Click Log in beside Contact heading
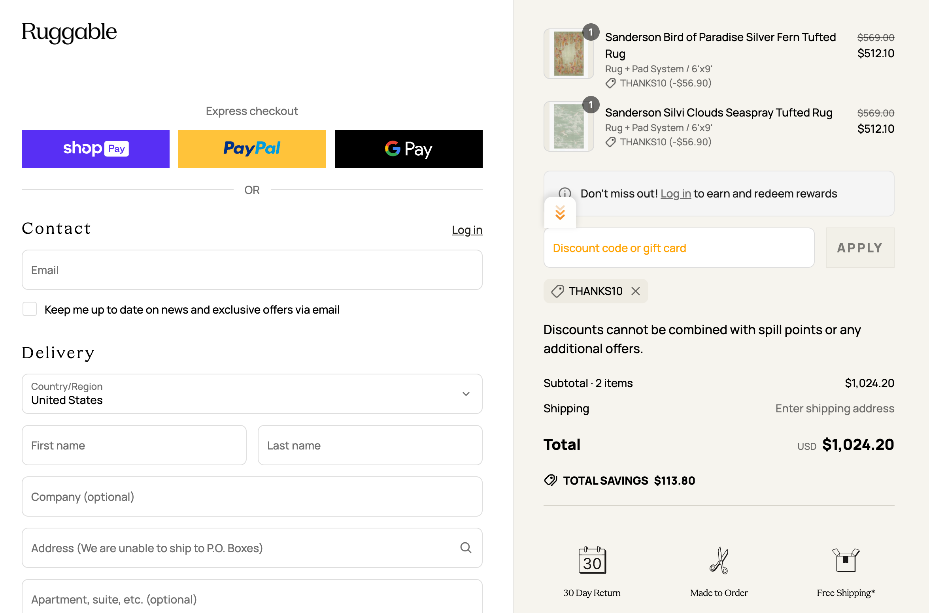This screenshot has height=613, width=929. coord(467,230)
